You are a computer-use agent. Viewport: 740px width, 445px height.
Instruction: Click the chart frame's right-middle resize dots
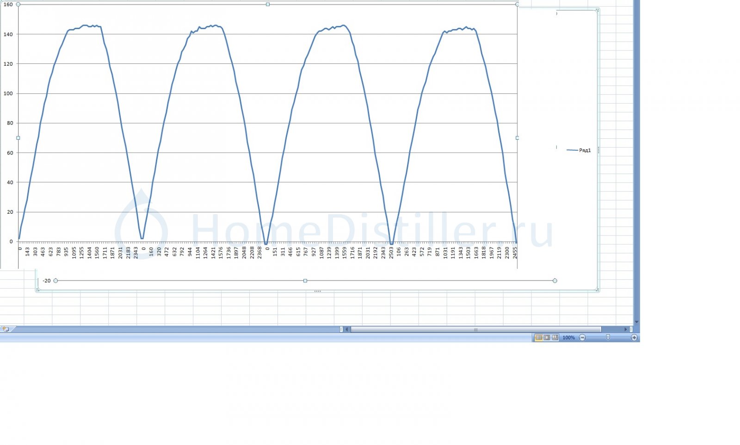tap(598, 150)
